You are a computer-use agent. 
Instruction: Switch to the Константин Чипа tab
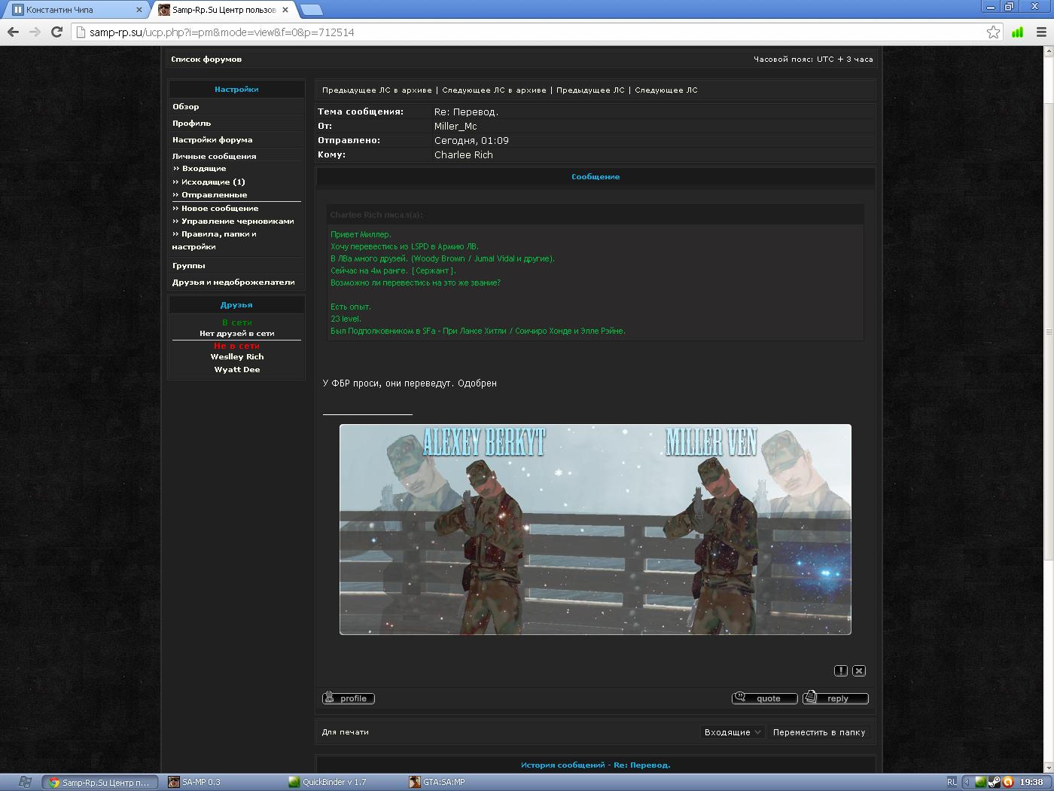[74, 10]
